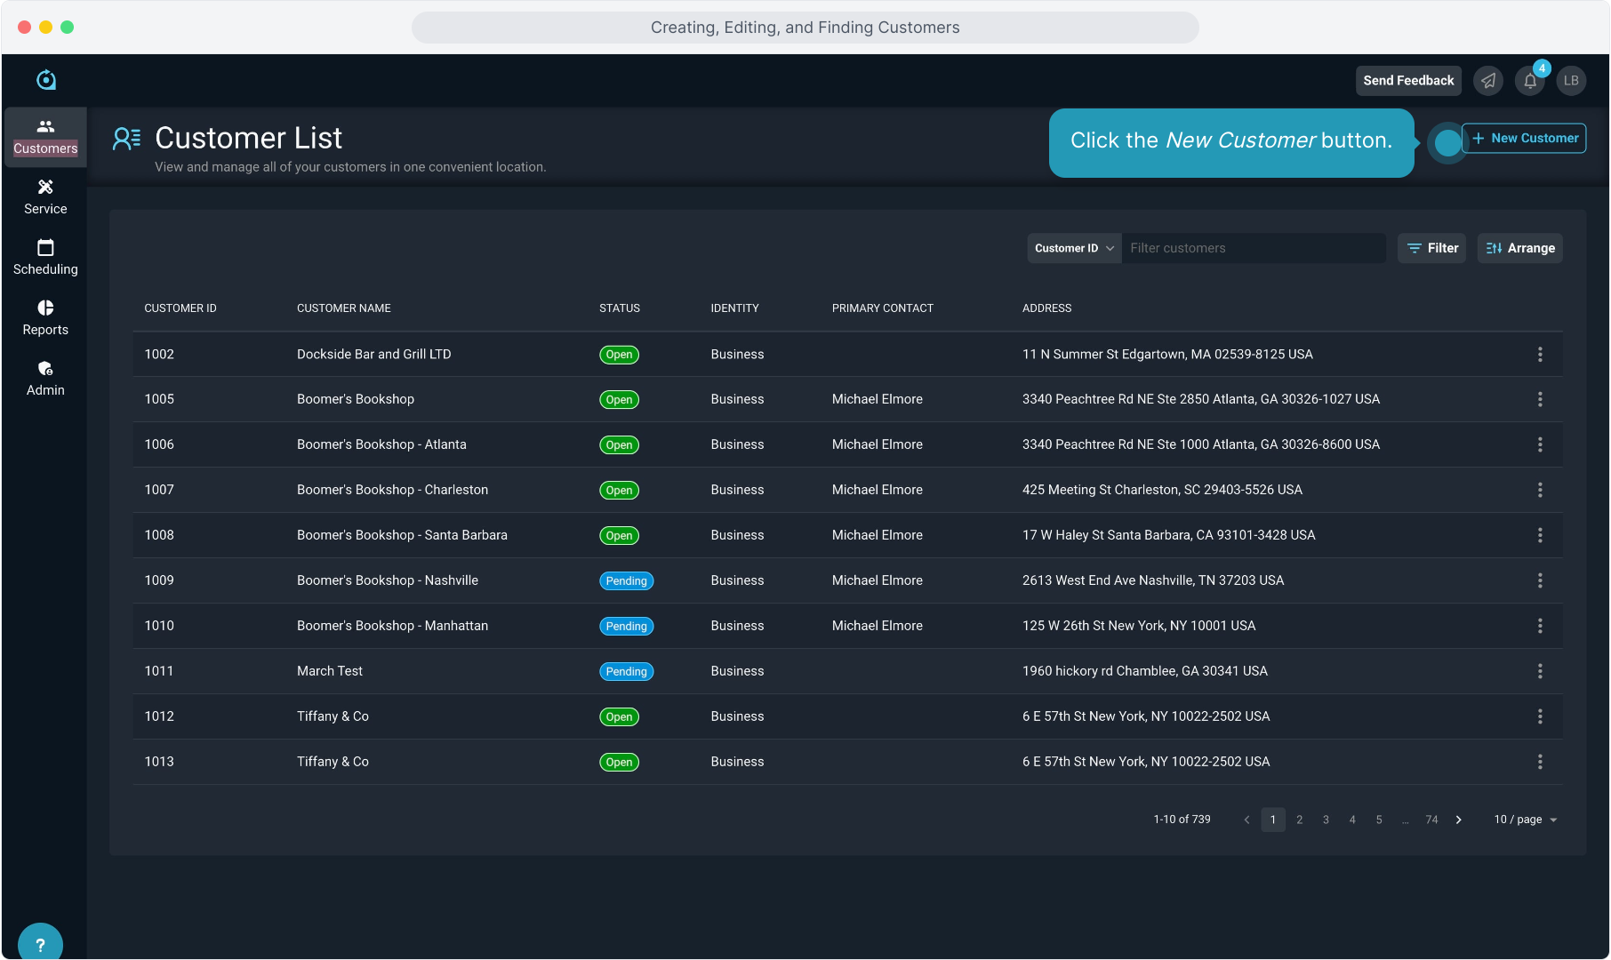Open row actions for Dockside Bar and Grill

click(x=1540, y=355)
